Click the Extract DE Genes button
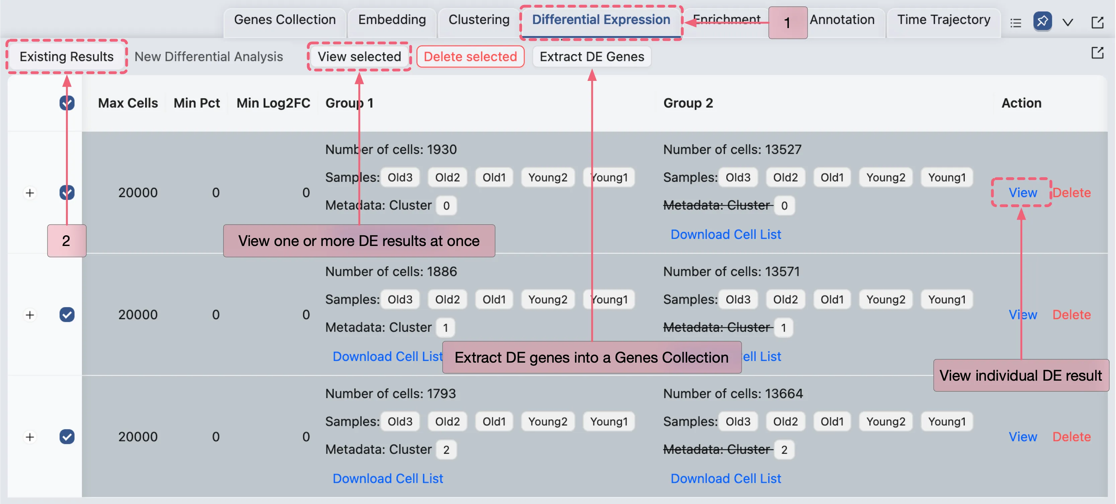This screenshot has width=1116, height=504. [x=592, y=57]
